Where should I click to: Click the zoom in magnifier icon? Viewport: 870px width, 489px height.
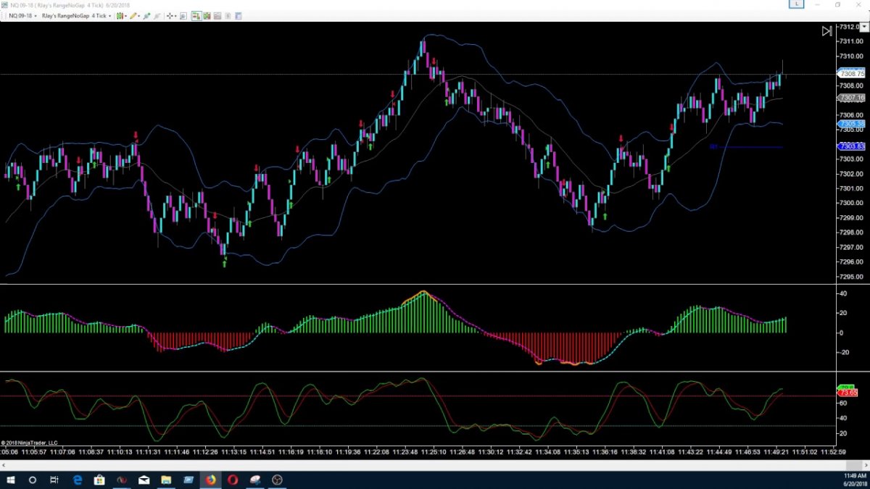(183, 15)
